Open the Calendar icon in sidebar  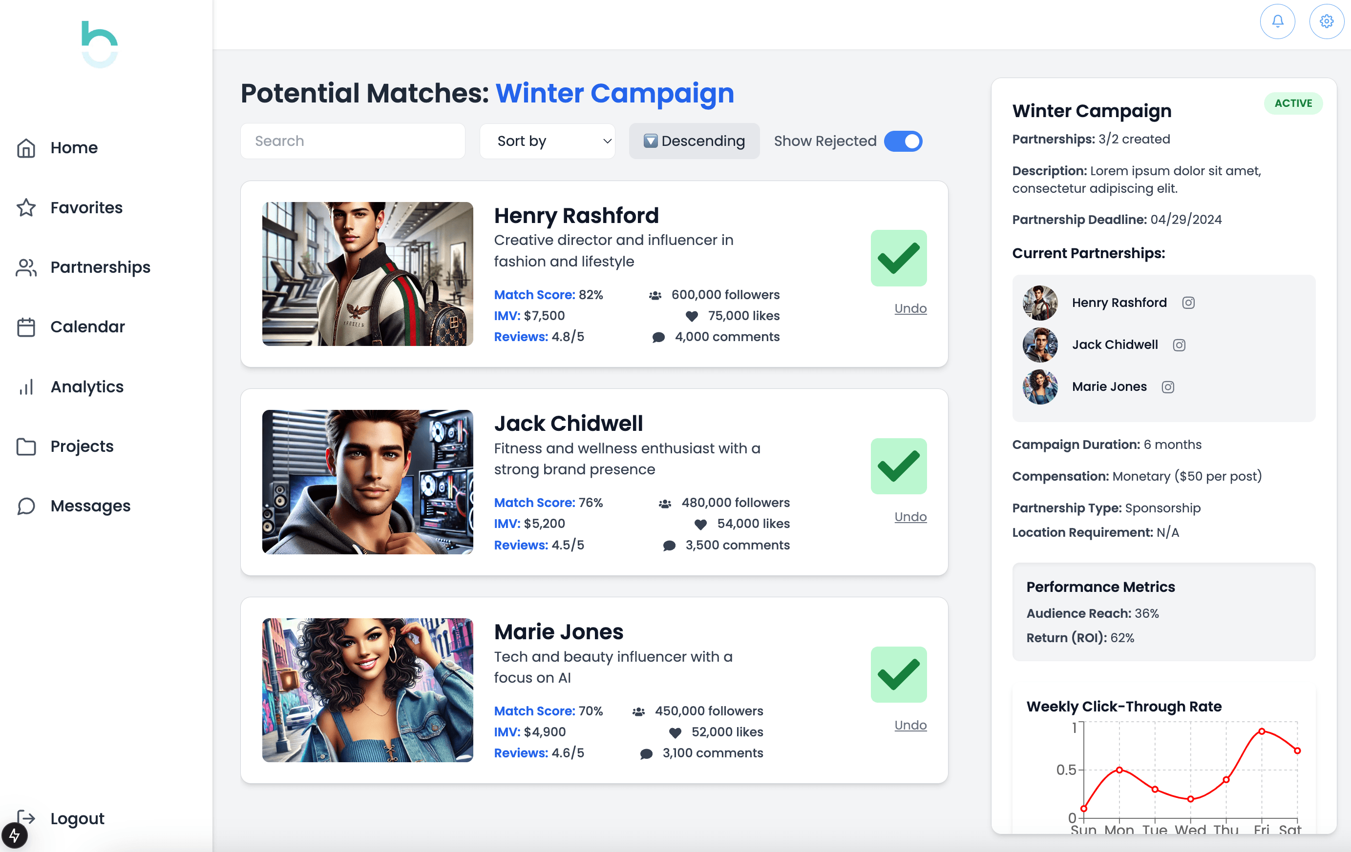pyautogui.click(x=26, y=327)
